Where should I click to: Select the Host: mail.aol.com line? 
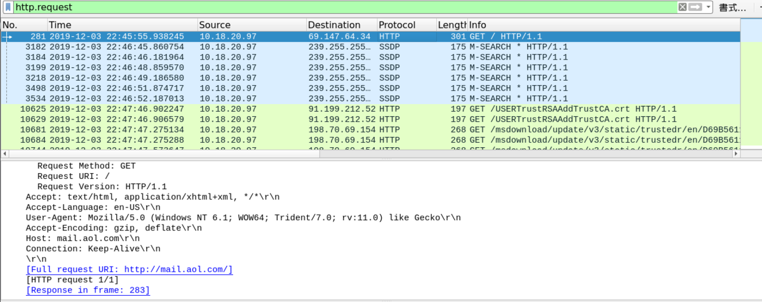click(x=83, y=238)
